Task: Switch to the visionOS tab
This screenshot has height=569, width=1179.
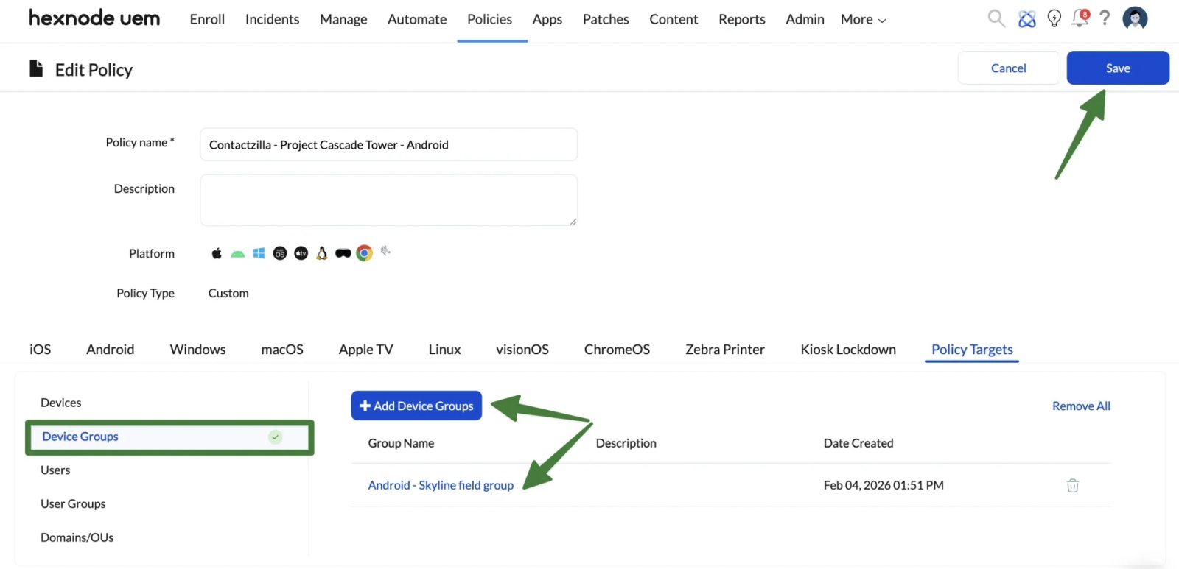Action: click(x=522, y=350)
